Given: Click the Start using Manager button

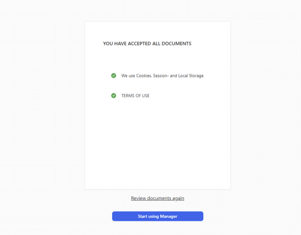Looking at the screenshot, I should [x=158, y=216].
